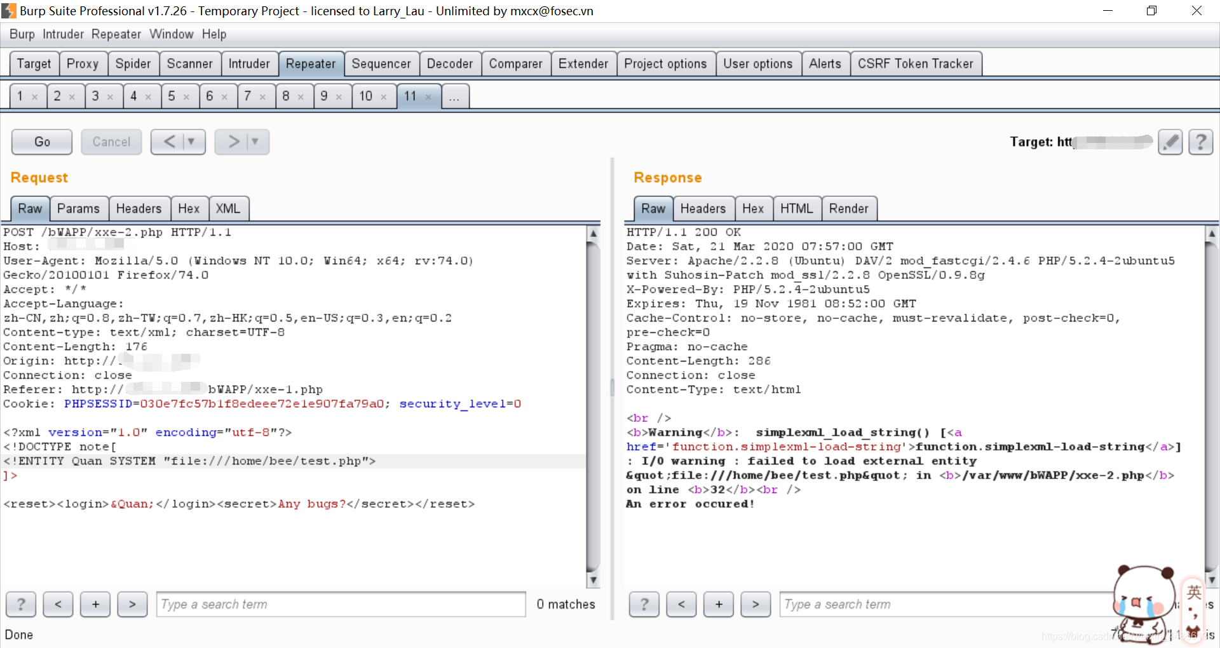Viewport: 1220px width, 648px height.
Task: Close Repeater tab 10 with its x
Action: click(x=384, y=97)
